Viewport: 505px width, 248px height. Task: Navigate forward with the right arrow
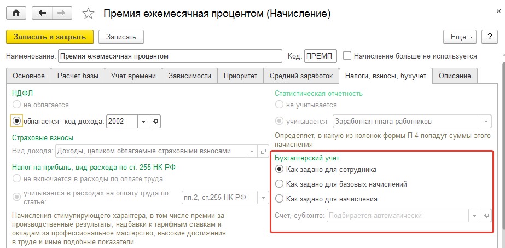point(62,13)
